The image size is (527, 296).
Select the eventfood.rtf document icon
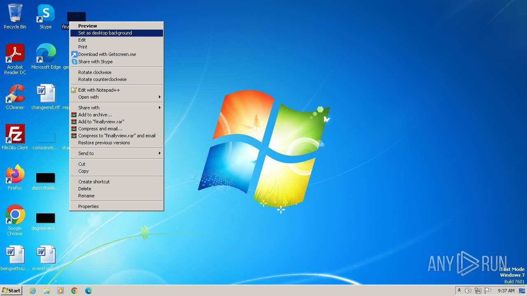click(46, 258)
